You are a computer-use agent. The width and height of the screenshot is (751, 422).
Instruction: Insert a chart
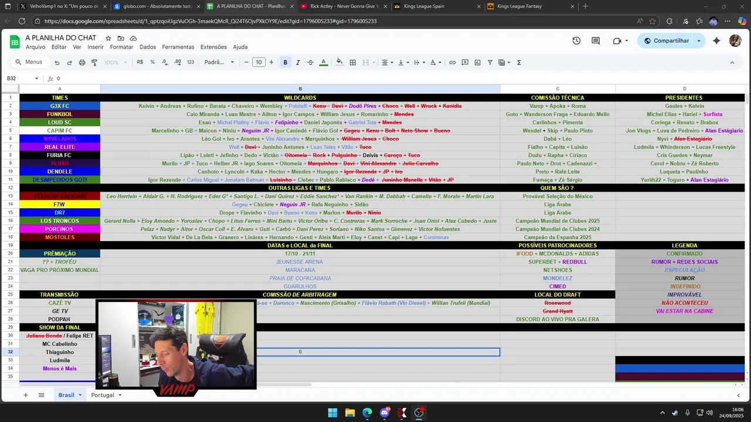(478, 62)
